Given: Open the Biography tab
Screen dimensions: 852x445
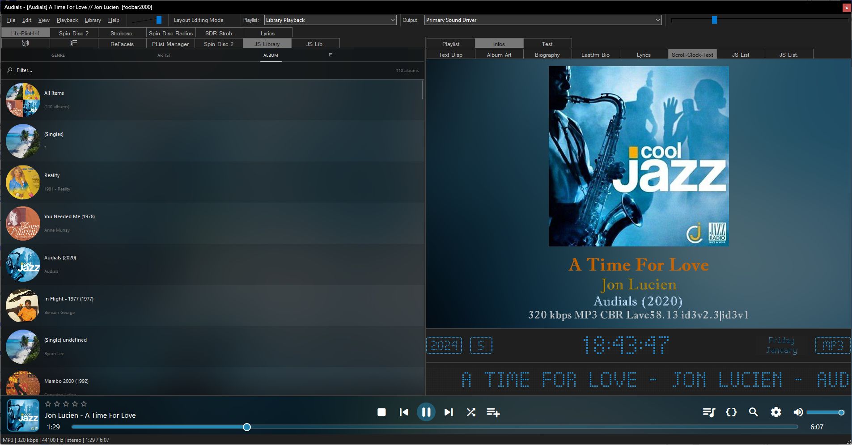Looking at the screenshot, I should [x=547, y=55].
